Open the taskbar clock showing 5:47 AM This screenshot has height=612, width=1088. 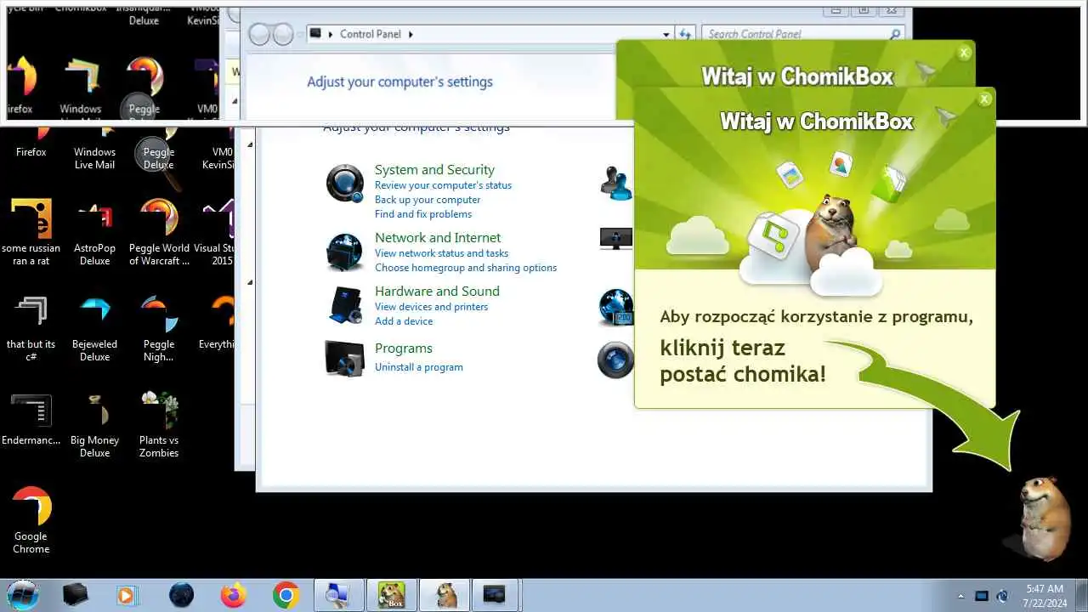tap(1044, 595)
